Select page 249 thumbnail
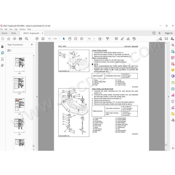This screenshot has width=175, height=175. (x=19, y=125)
